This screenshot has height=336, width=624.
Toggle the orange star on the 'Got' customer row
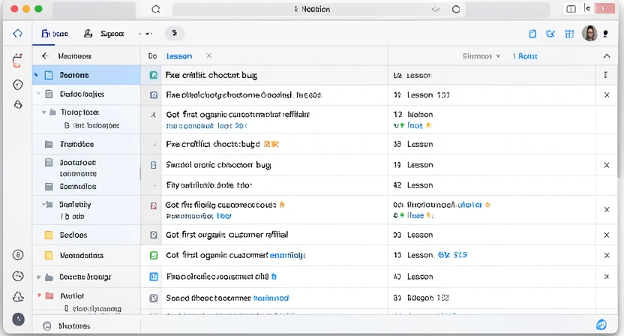coord(282,205)
